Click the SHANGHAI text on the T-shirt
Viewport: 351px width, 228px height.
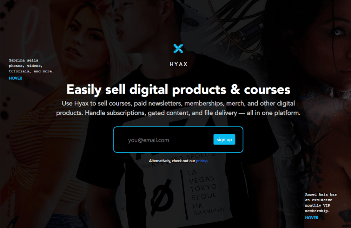click(208, 212)
